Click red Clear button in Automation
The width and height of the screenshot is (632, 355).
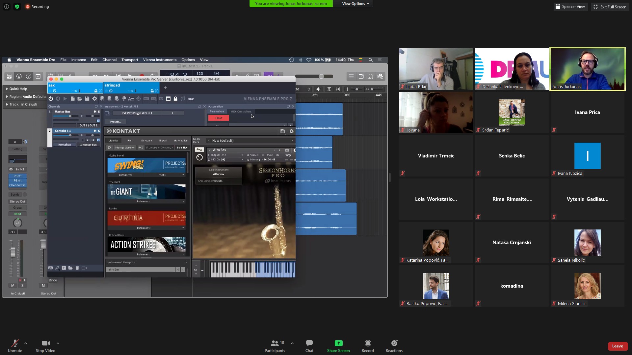point(219,118)
